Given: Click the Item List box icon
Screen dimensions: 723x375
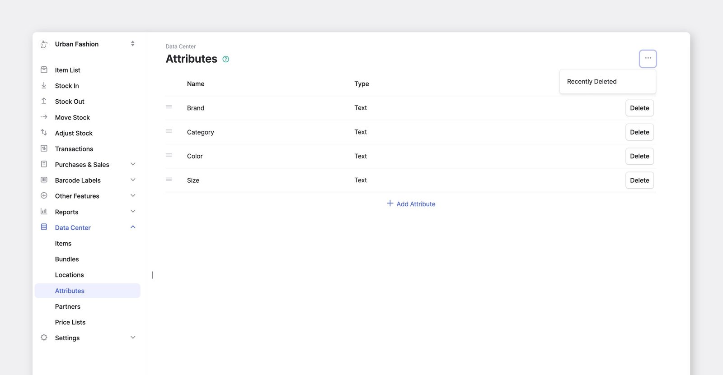Looking at the screenshot, I should 44,70.
